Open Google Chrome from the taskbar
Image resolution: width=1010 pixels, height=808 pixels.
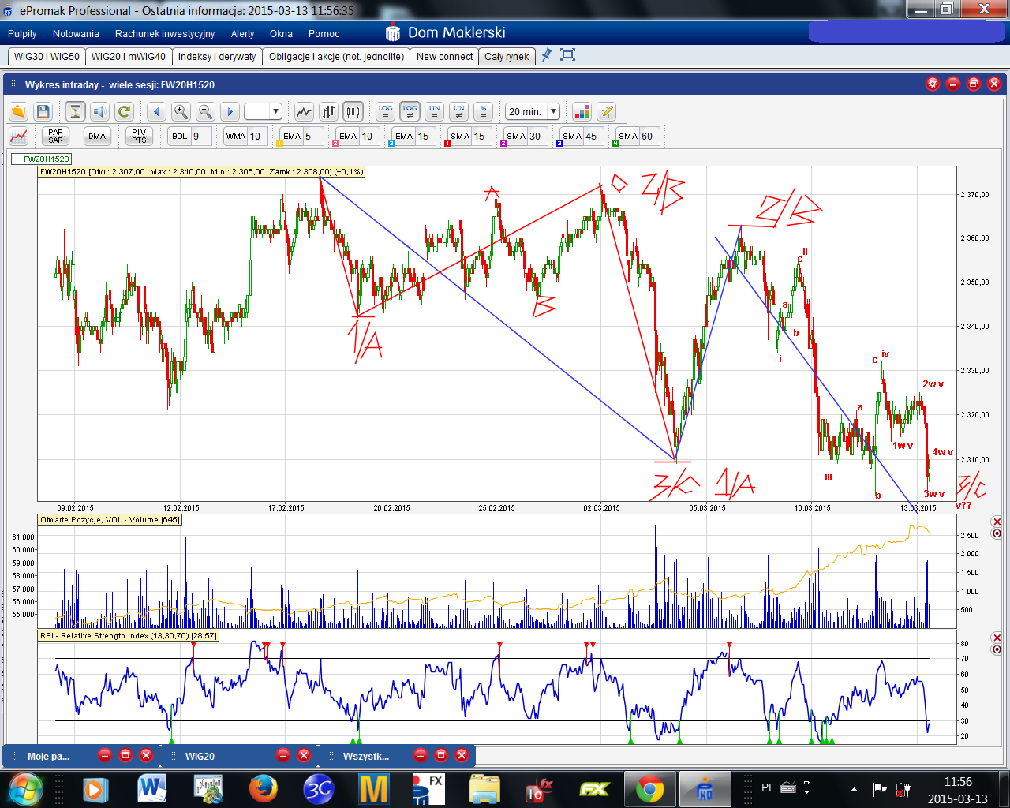coord(650,788)
